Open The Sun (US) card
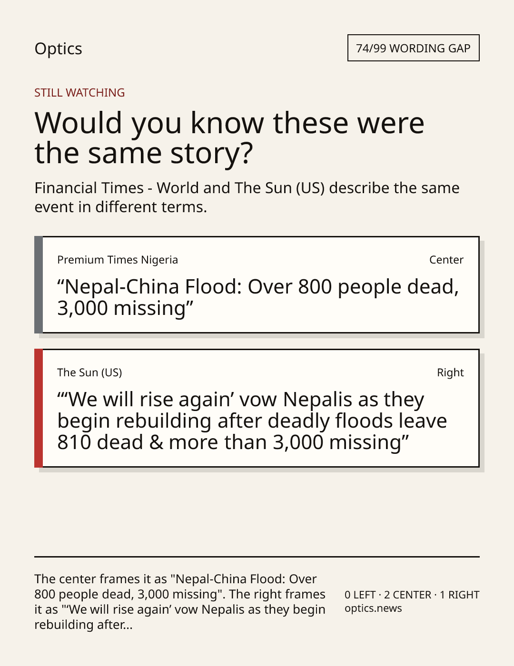Screen dimensions: 514x666 point(257,408)
